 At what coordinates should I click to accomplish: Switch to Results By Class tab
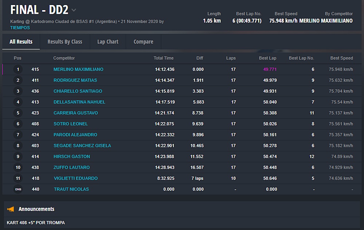[65, 42]
